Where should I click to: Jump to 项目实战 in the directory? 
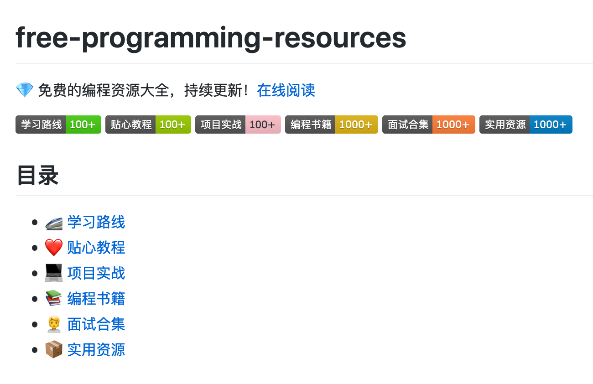(96, 273)
